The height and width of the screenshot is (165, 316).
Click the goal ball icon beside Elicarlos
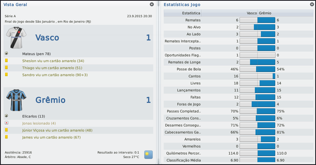coord(6,116)
